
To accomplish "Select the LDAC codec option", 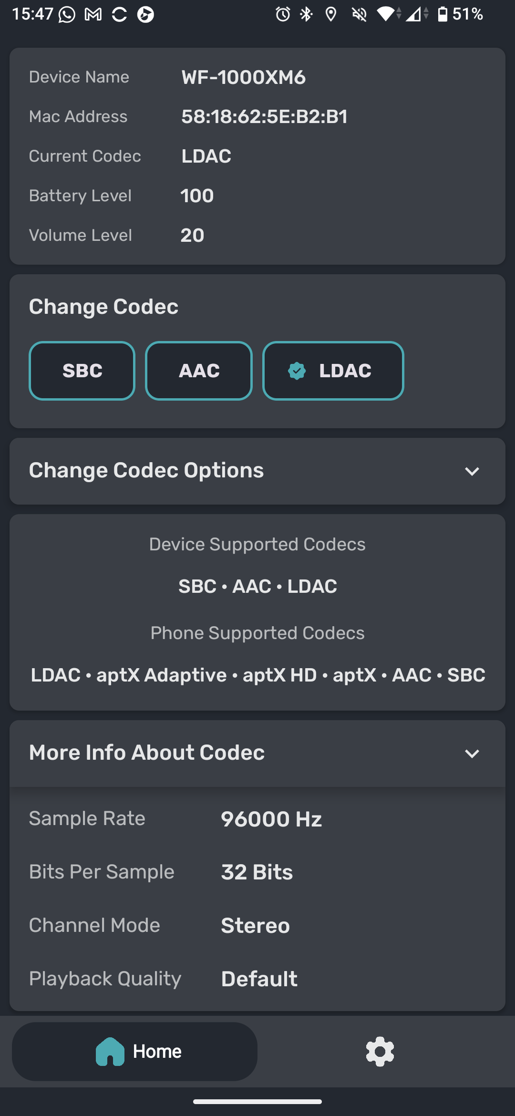I will [x=333, y=371].
